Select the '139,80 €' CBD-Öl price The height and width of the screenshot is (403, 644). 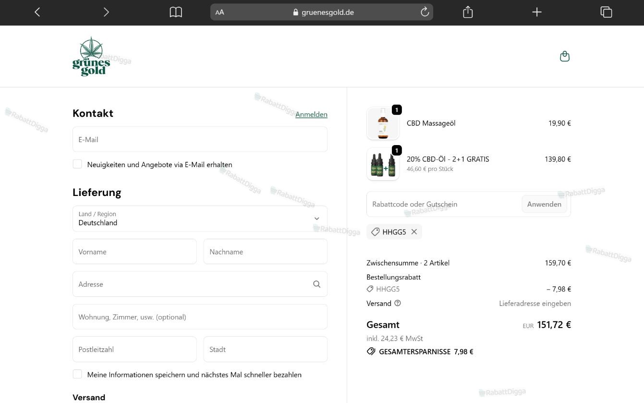pyautogui.click(x=558, y=159)
